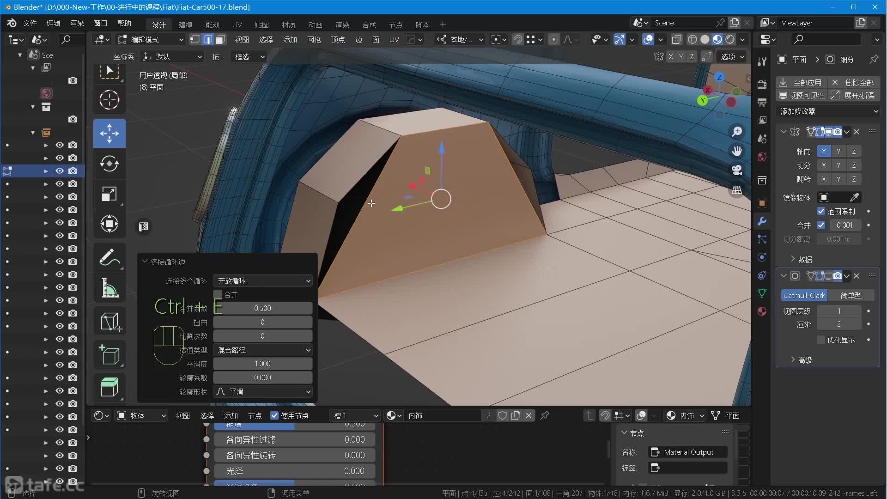Adjust 光泽 slider value
The width and height of the screenshot is (887, 499).
[295, 471]
